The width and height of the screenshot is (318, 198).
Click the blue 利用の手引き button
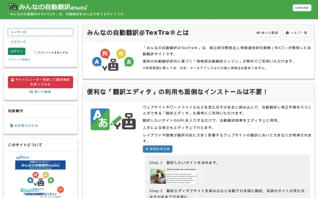157,149
